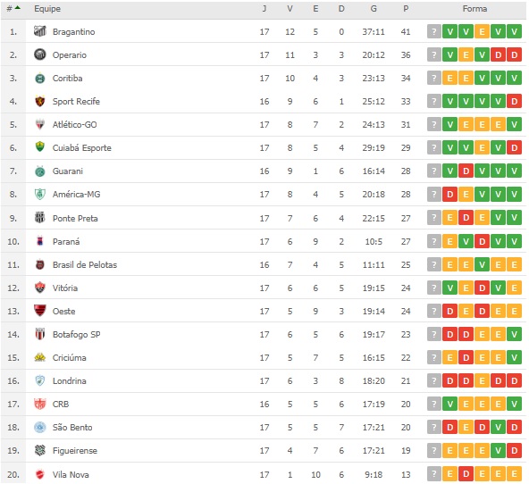This screenshot has width=529, height=484.
Task: Click the Oeste red-black shield icon
Action: (x=40, y=311)
